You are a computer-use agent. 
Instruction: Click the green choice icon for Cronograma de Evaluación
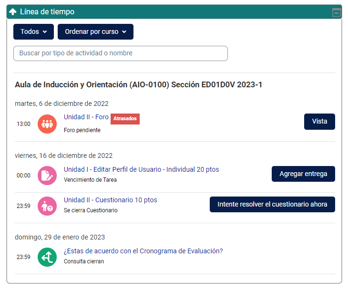click(47, 257)
